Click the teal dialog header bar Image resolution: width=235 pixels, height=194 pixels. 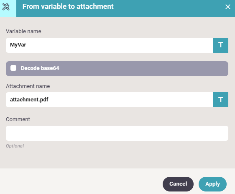click(x=125, y=8)
